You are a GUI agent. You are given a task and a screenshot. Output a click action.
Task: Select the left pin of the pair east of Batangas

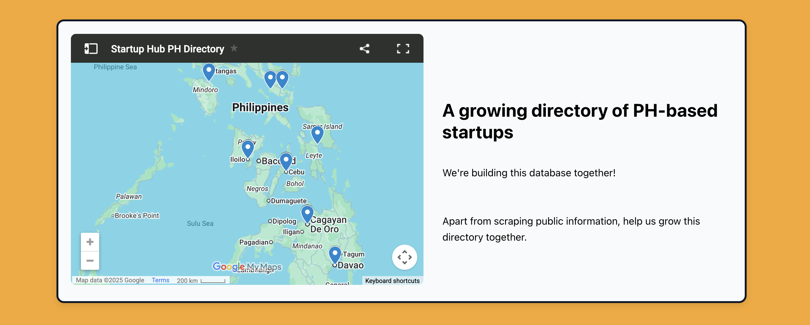point(270,79)
